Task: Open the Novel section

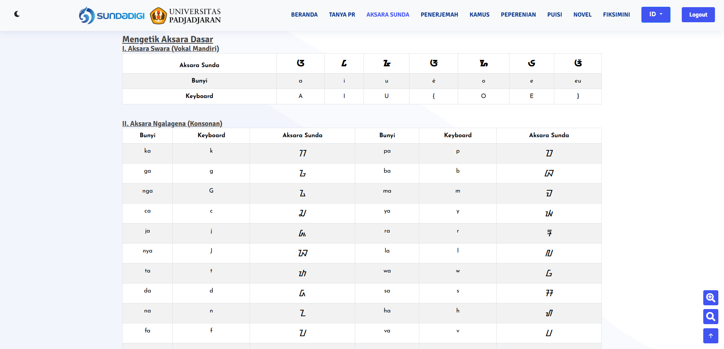Action: 583,15
